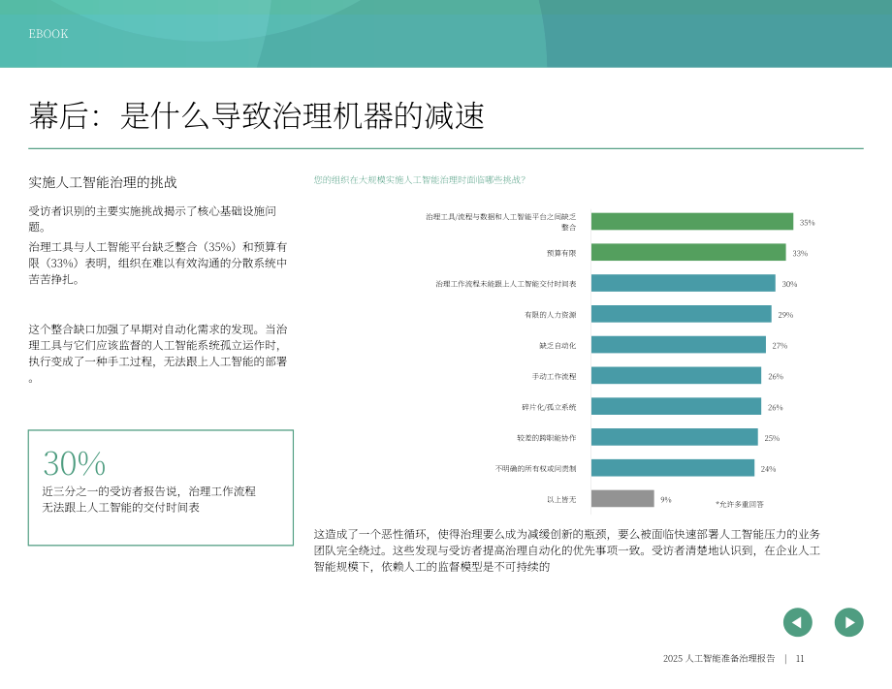The image size is (892, 689).
Task: Click the page number 11
Action: [x=800, y=658]
